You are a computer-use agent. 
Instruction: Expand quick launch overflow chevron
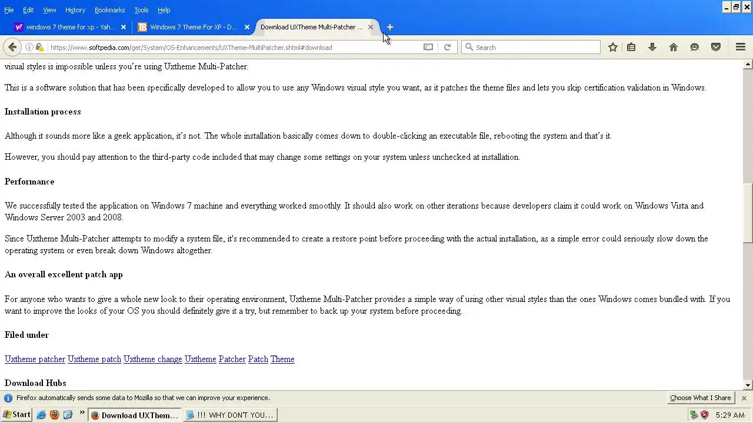82,413
